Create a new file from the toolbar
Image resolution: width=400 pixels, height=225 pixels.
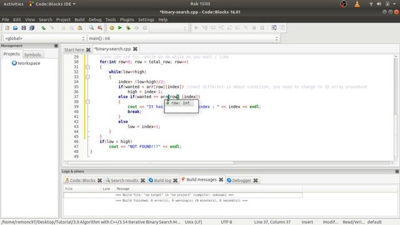(7, 27)
